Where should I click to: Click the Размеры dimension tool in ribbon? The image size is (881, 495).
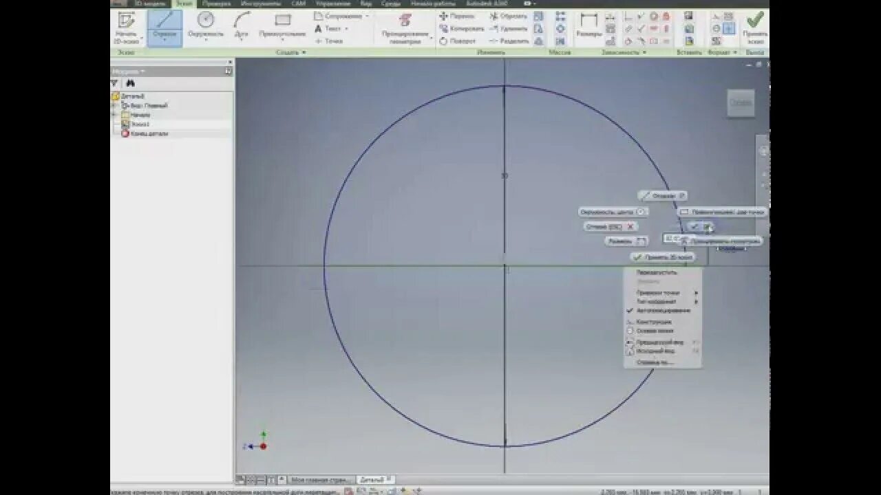point(588,25)
